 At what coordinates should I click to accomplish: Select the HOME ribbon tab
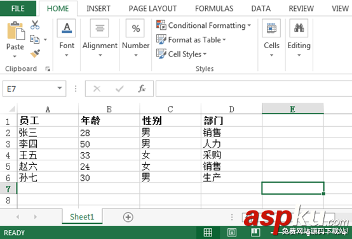(58, 8)
